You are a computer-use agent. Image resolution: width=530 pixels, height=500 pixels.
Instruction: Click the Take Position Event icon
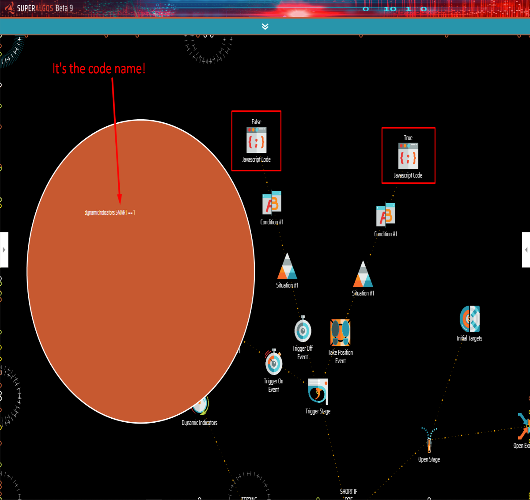pos(340,333)
